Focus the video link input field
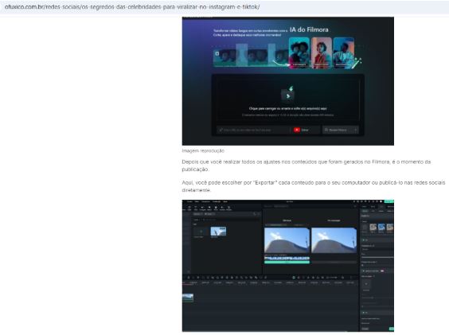This screenshot has width=449, height=335. click(253, 130)
